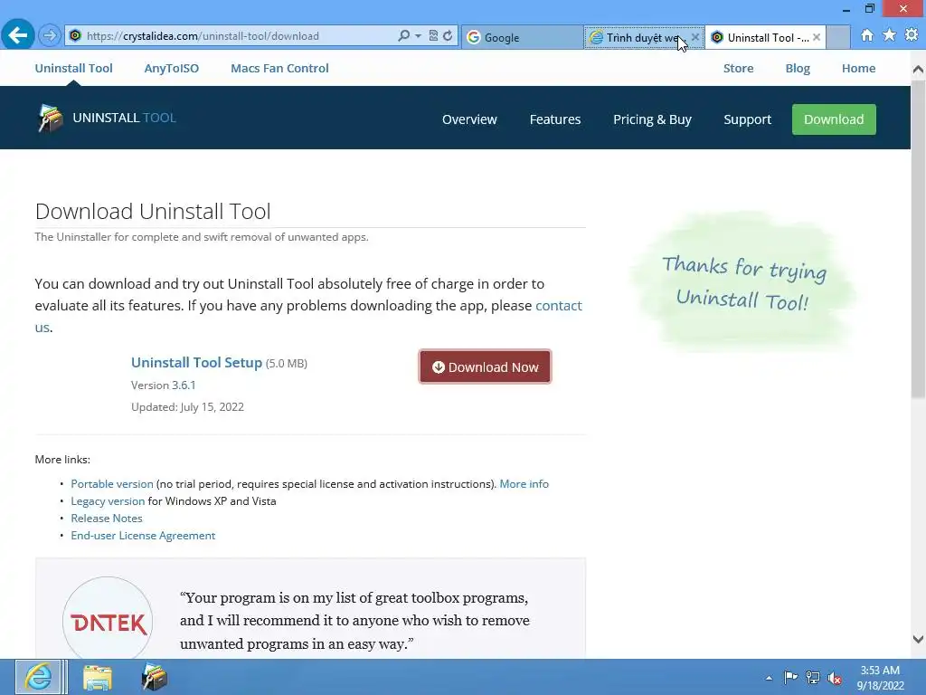Click the network tray icon
The height and width of the screenshot is (695, 926).
coord(813,678)
